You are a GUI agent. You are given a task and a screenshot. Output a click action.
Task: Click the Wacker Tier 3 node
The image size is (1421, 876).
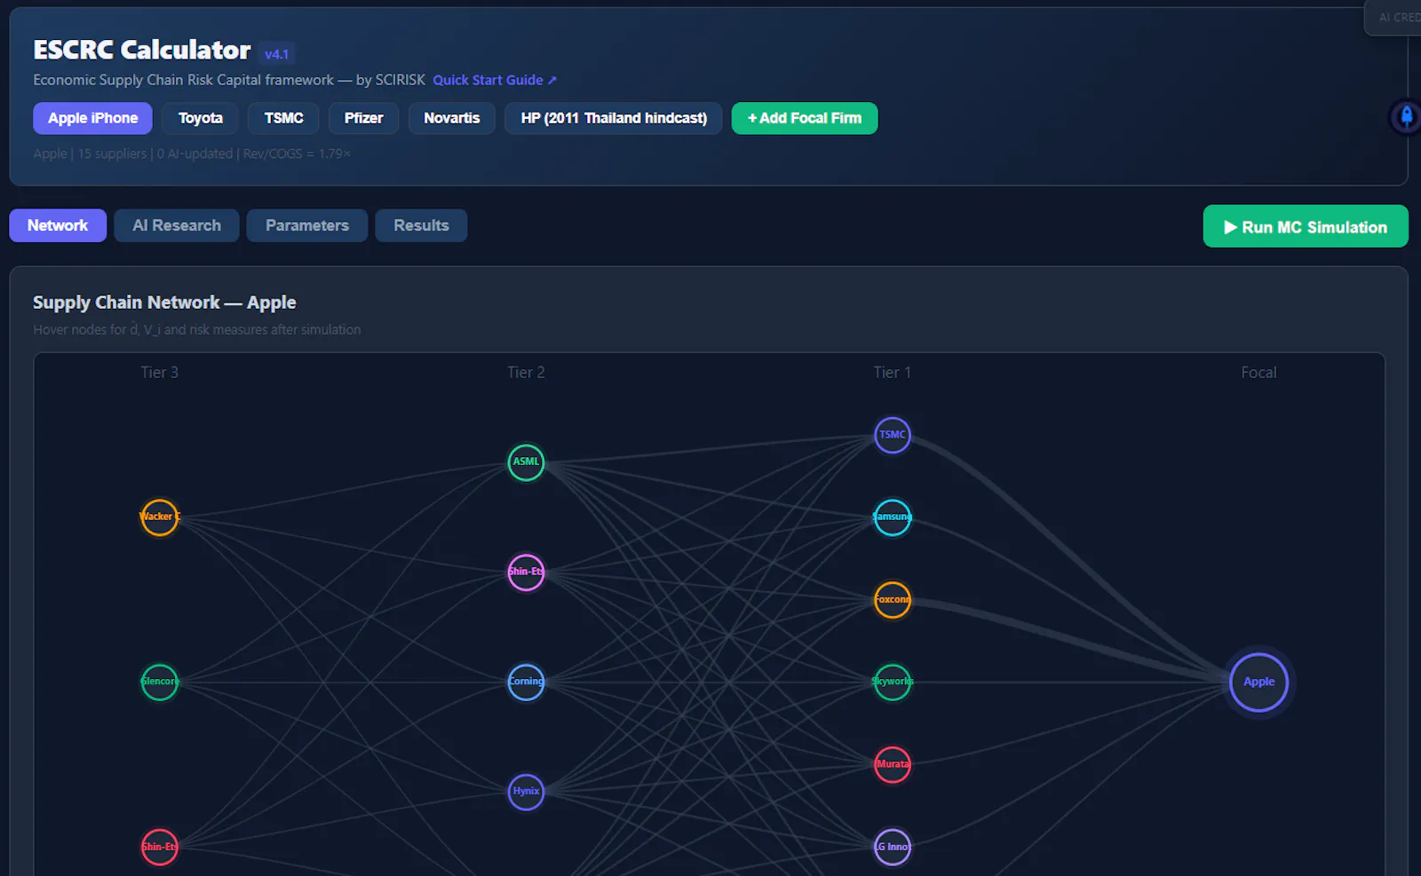[x=160, y=517]
